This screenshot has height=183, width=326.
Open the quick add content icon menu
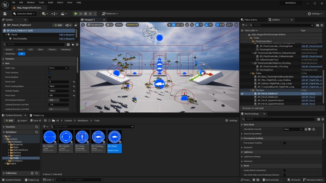[45, 14]
